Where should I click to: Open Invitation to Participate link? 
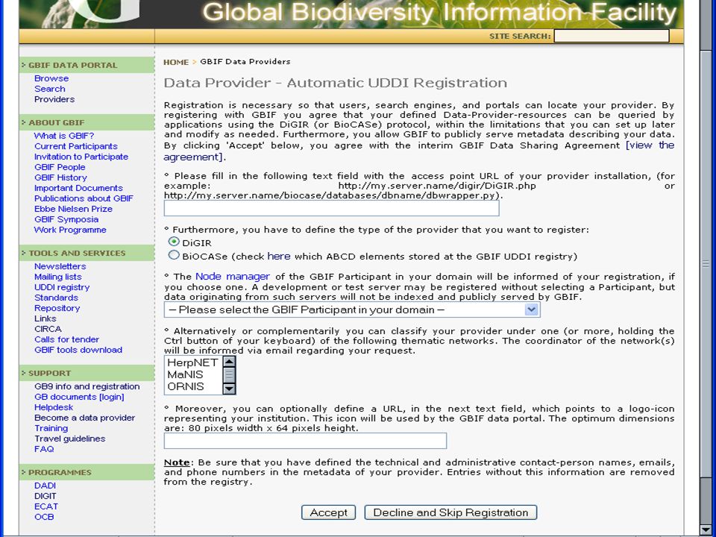coord(81,157)
